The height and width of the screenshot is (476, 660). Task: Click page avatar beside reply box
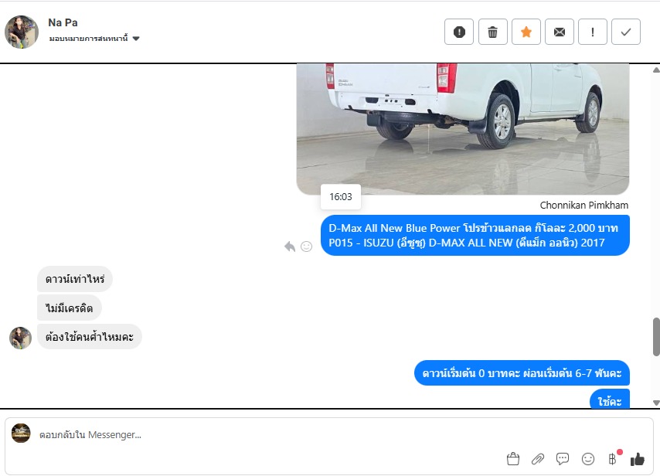click(x=21, y=433)
